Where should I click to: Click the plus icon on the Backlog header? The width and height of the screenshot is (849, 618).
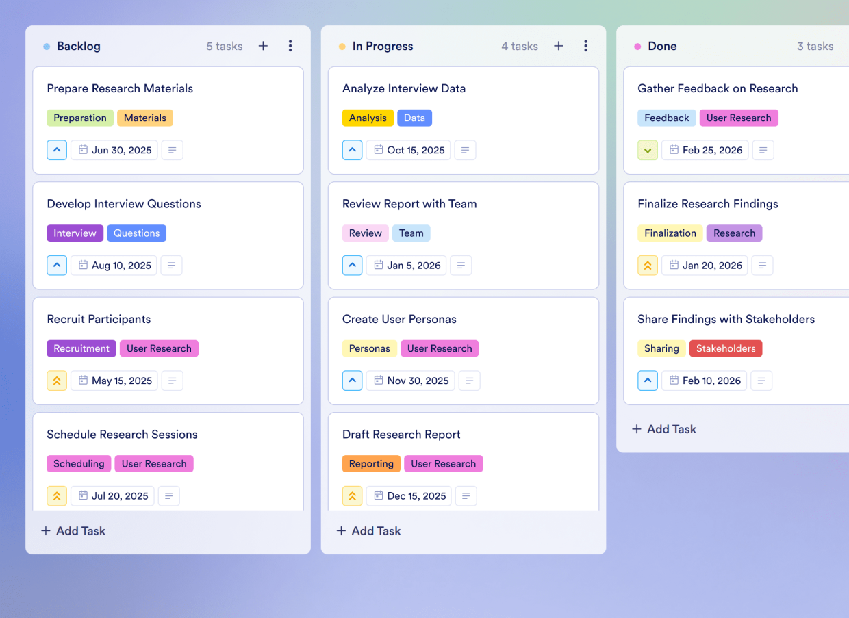tap(263, 46)
